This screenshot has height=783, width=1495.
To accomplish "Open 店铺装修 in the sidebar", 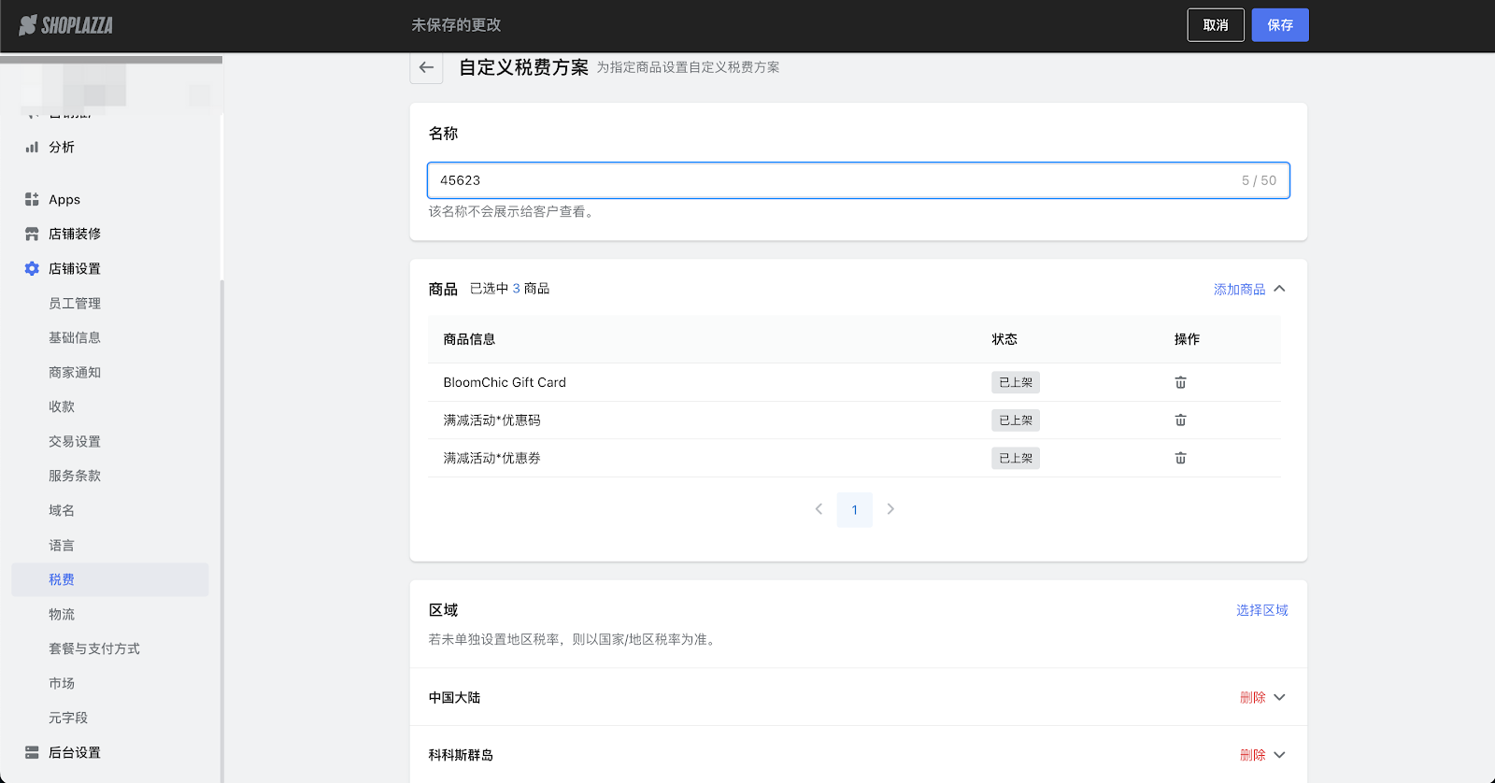I will coord(75,235).
